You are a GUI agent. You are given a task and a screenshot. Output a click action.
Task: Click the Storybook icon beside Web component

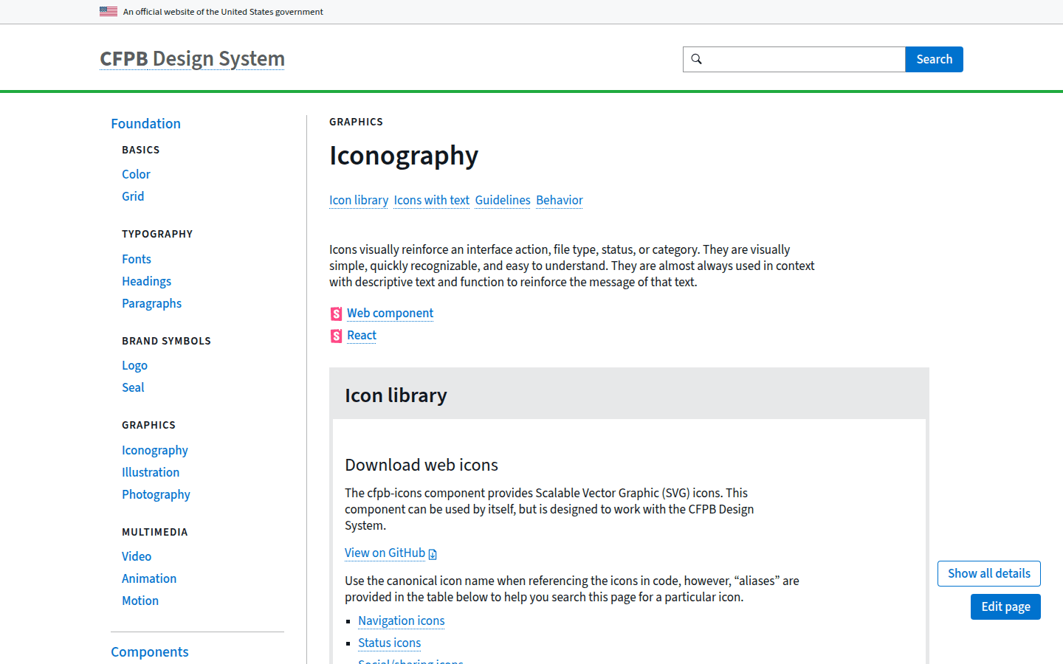tap(337, 314)
